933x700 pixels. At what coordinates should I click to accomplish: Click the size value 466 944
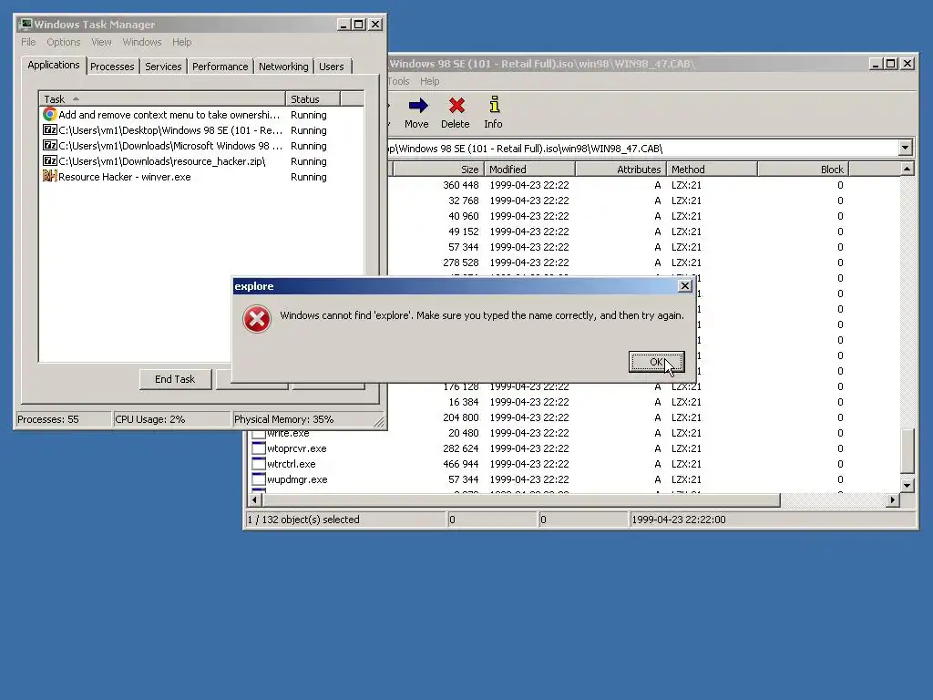tap(460, 464)
